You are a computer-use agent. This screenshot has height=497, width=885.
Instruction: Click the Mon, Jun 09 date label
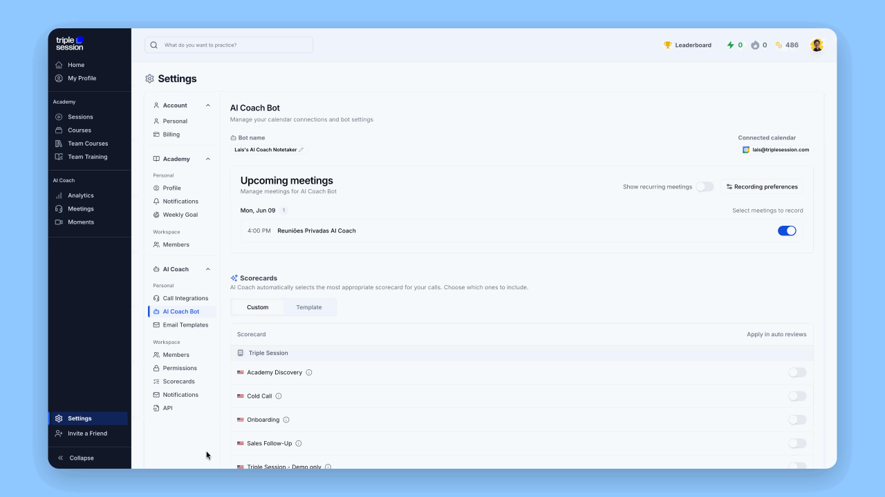tap(258, 211)
